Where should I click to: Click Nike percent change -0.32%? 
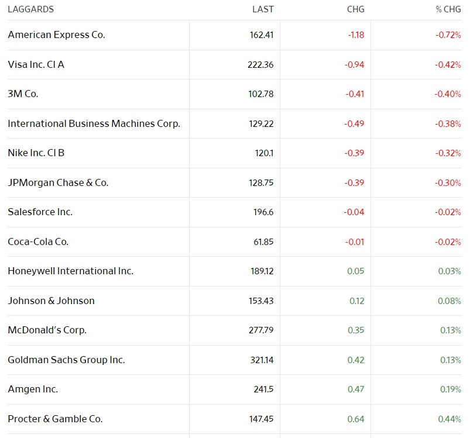pos(448,153)
